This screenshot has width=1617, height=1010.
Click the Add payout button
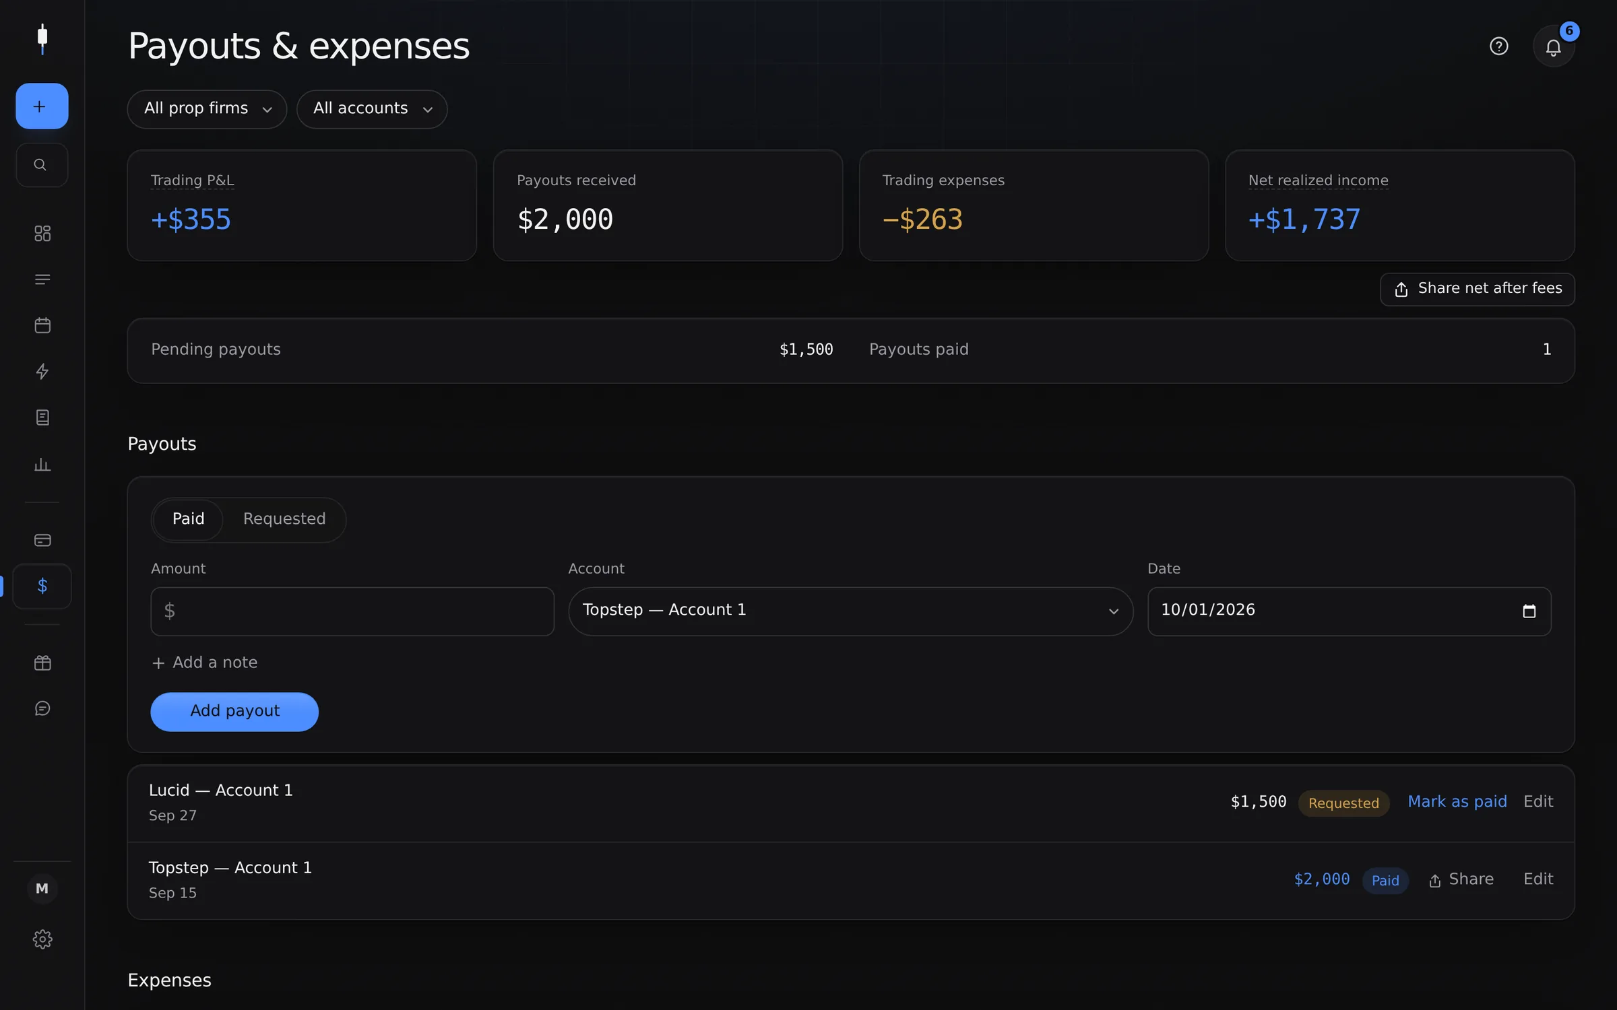pyautogui.click(x=234, y=711)
